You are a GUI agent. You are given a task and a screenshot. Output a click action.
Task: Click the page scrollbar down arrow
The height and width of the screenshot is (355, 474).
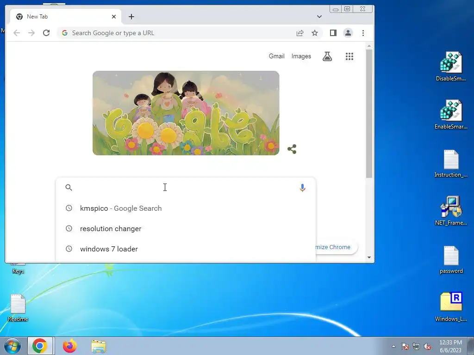tap(369, 257)
